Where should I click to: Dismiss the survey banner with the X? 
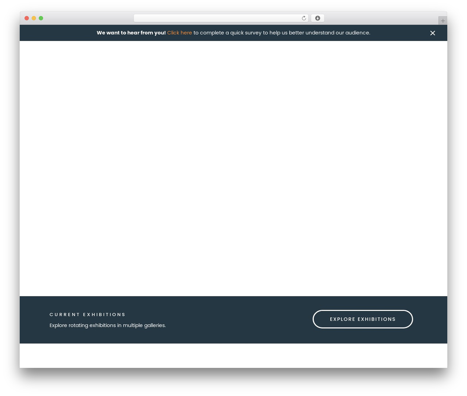click(433, 33)
